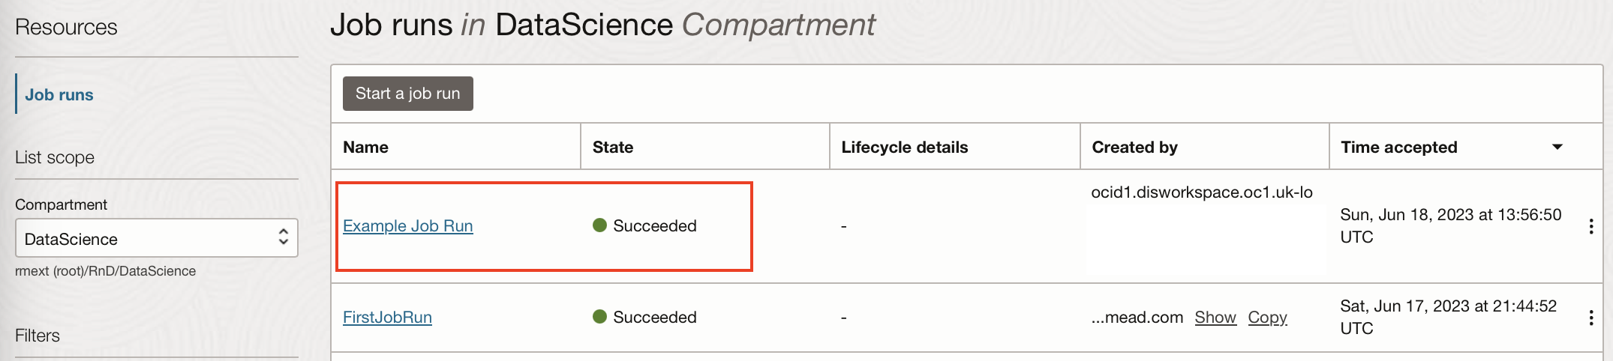Toggle sort arrow in Time accepted column
Screen dimensions: 1613x361
click(x=1557, y=147)
